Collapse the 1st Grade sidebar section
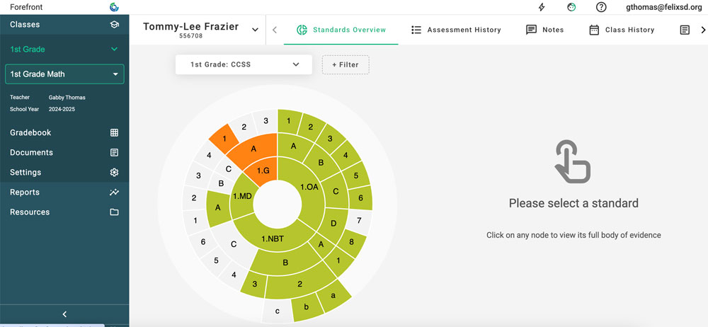 pyautogui.click(x=114, y=50)
